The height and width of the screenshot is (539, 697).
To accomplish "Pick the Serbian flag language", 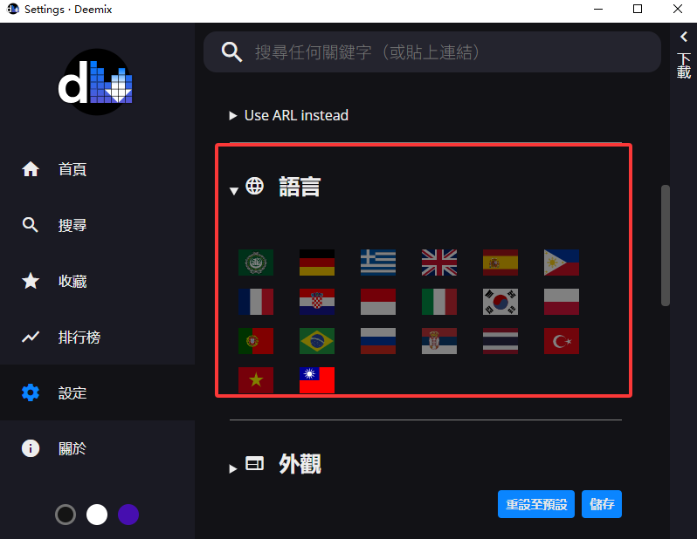I will click(x=439, y=340).
